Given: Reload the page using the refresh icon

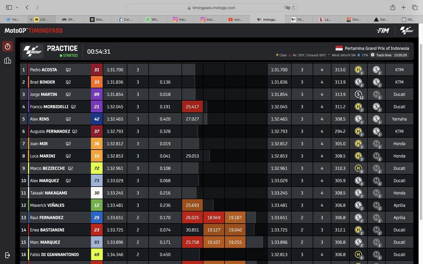Looking at the screenshot, I should click(293, 7).
